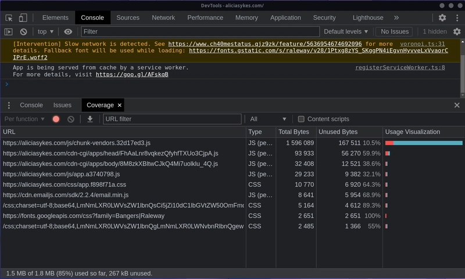
Task: Switch to the Elements tab
Action: pos(55,18)
